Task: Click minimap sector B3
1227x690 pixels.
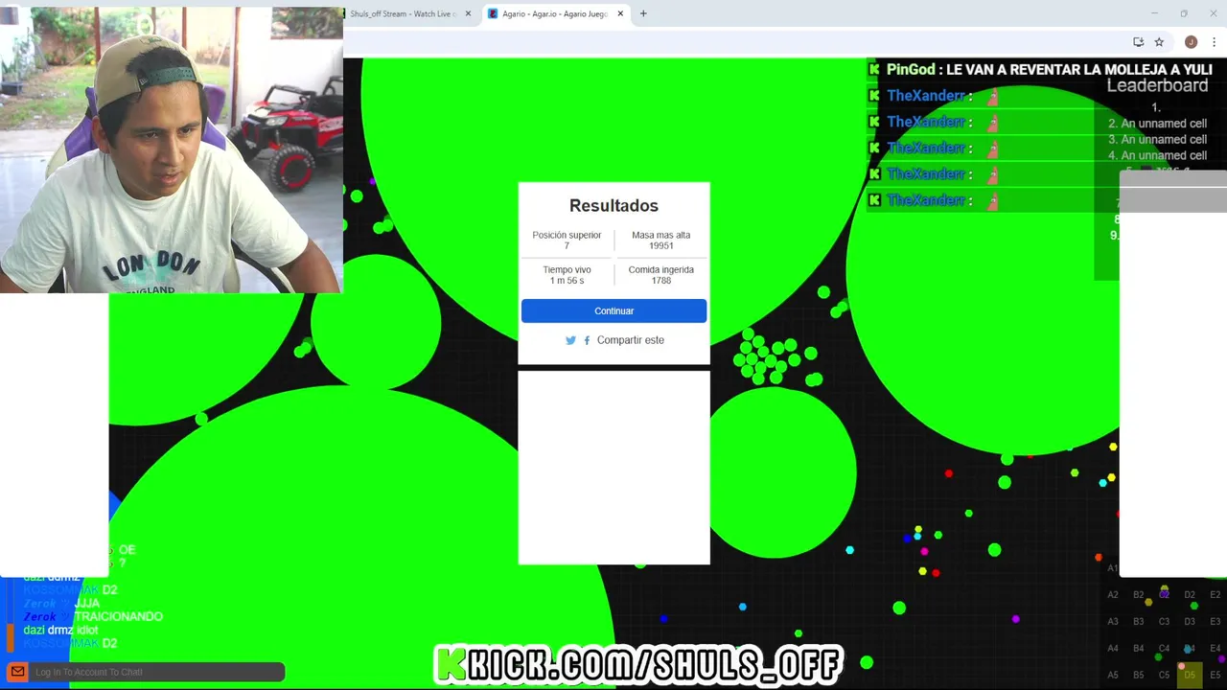Action: coord(1139,621)
